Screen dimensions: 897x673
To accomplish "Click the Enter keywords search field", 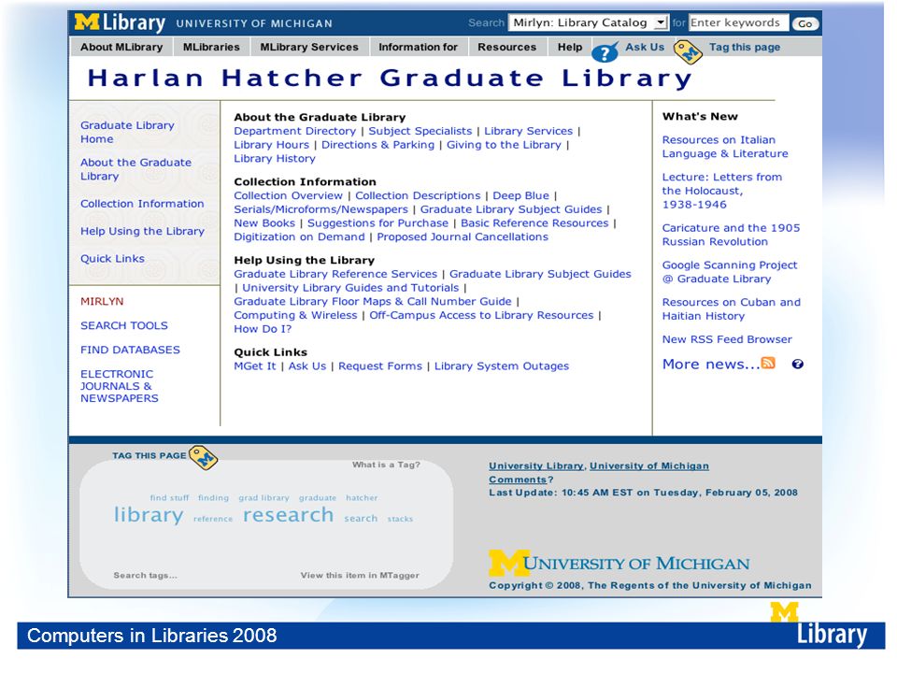I will pyautogui.click(x=738, y=22).
